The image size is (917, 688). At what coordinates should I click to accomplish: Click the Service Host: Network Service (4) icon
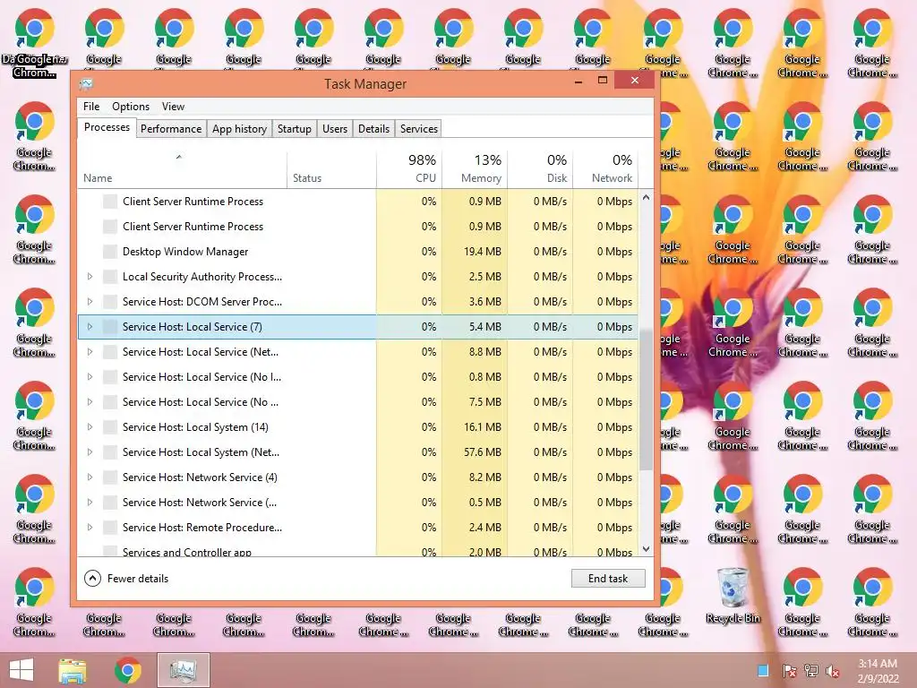coord(110,477)
